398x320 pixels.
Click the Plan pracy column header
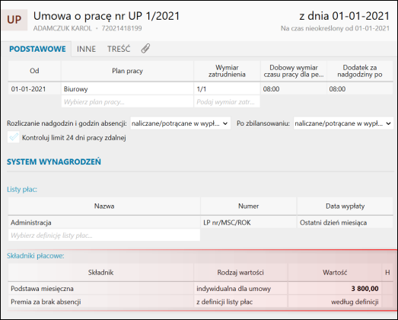click(x=127, y=71)
